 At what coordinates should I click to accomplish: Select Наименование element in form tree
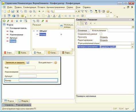pyautogui.click(x=16, y=35)
